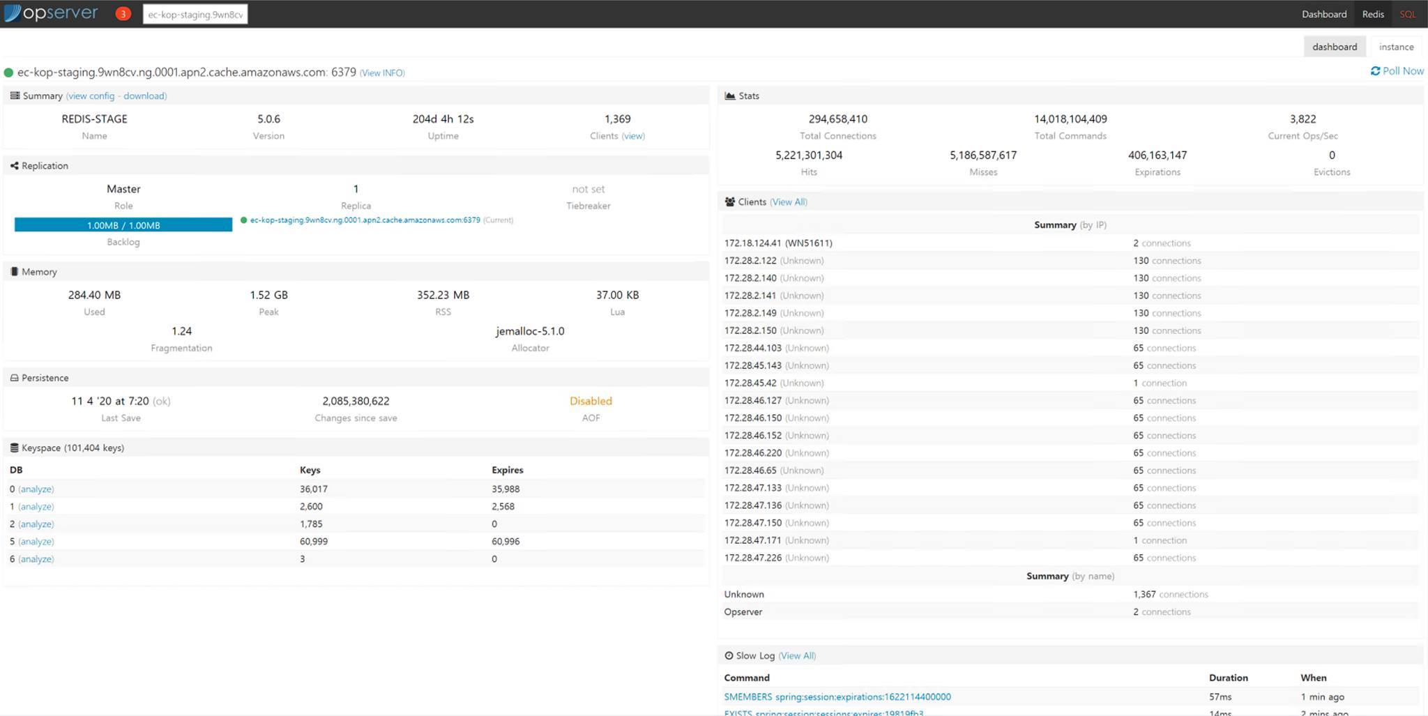Analyze database 5
Viewport: 1428px width, 716px height.
[x=36, y=542]
